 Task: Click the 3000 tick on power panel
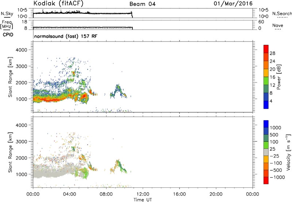point(21,66)
